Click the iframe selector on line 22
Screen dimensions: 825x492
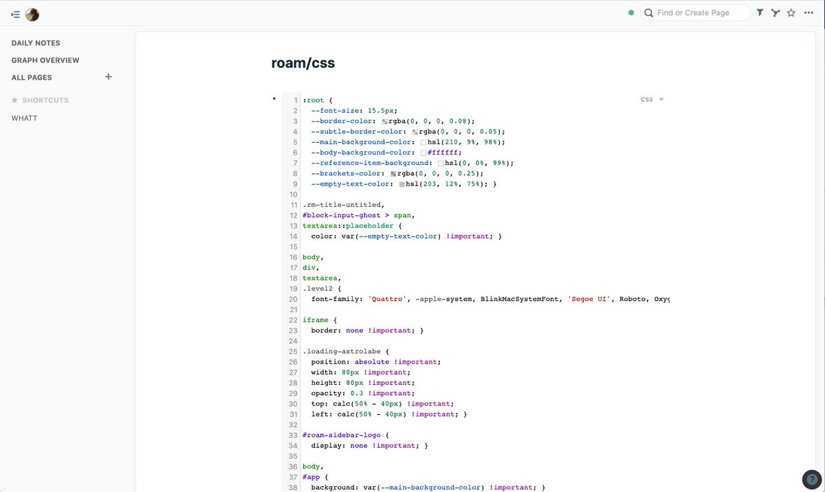click(x=315, y=320)
